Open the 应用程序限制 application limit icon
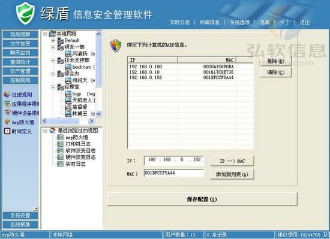Image resolution: width=330 pixels, height=239 pixels. pyautogui.click(x=7, y=104)
